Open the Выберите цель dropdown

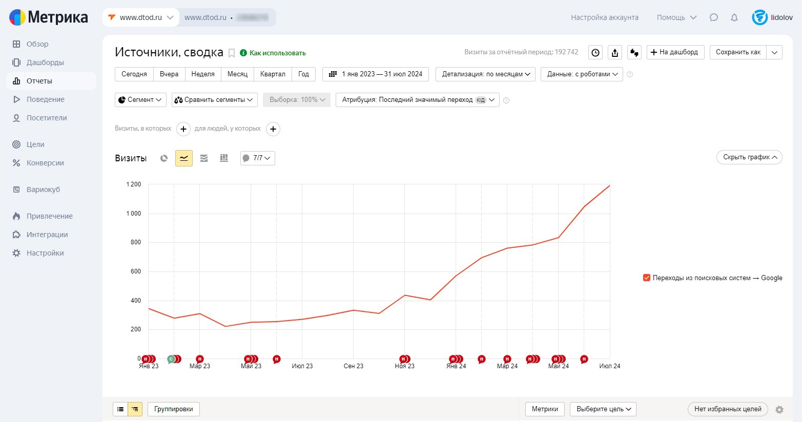(x=603, y=409)
